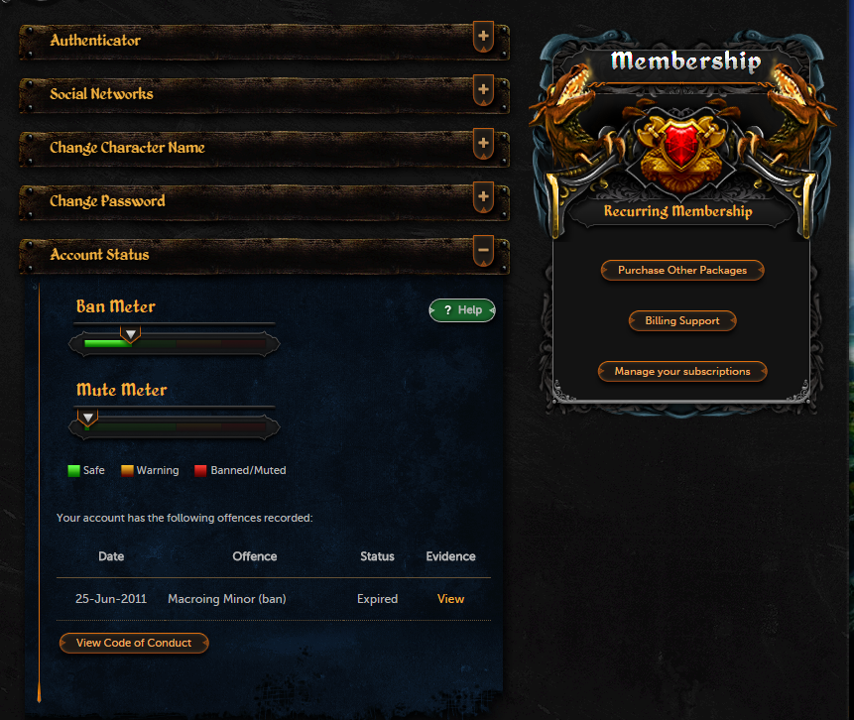Click the red Membership shield emblem
This screenshot has height=720, width=854.
click(680, 145)
